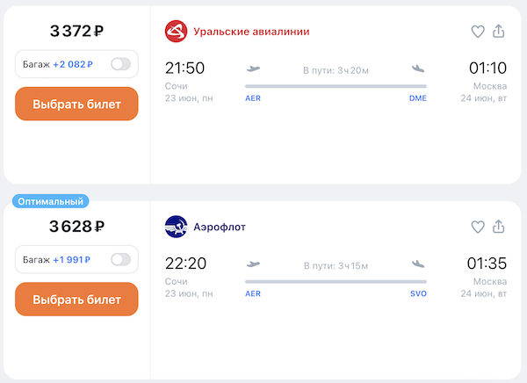
Task: Add the Aeroflot ticket to favorites
Action: tap(478, 227)
